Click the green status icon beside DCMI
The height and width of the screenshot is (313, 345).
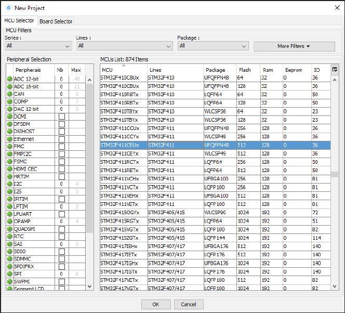tap(10, 116)
